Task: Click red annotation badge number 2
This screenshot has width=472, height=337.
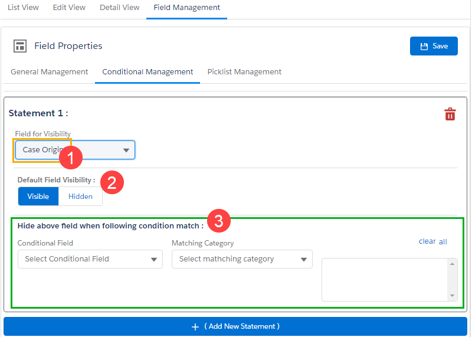Action: 112,181
